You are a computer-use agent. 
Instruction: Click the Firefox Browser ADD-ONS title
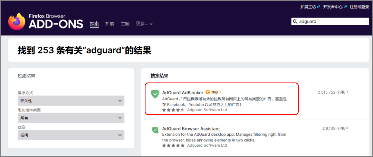(x=56, y=21)
